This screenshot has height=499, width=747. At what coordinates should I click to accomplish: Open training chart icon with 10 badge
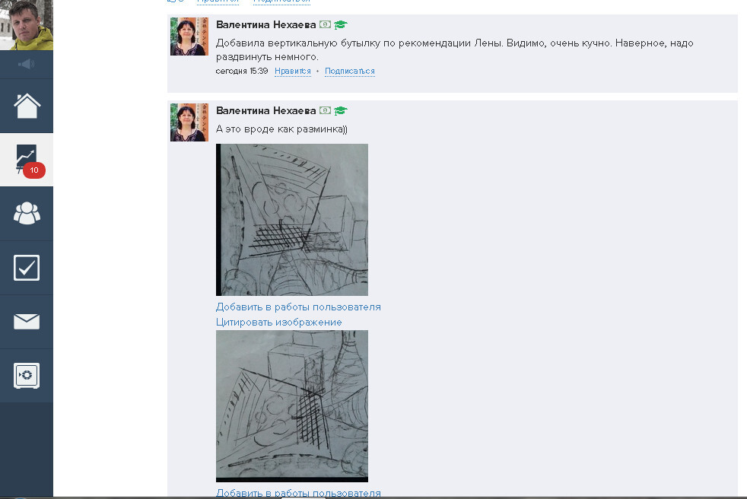(27, 159)
